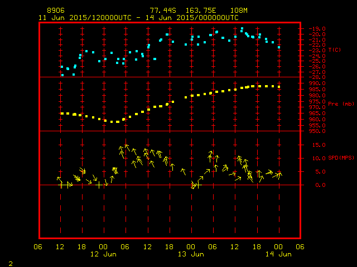Click the date label "12 Jun"
Screen dimensions: 357x267
point(103,254)
